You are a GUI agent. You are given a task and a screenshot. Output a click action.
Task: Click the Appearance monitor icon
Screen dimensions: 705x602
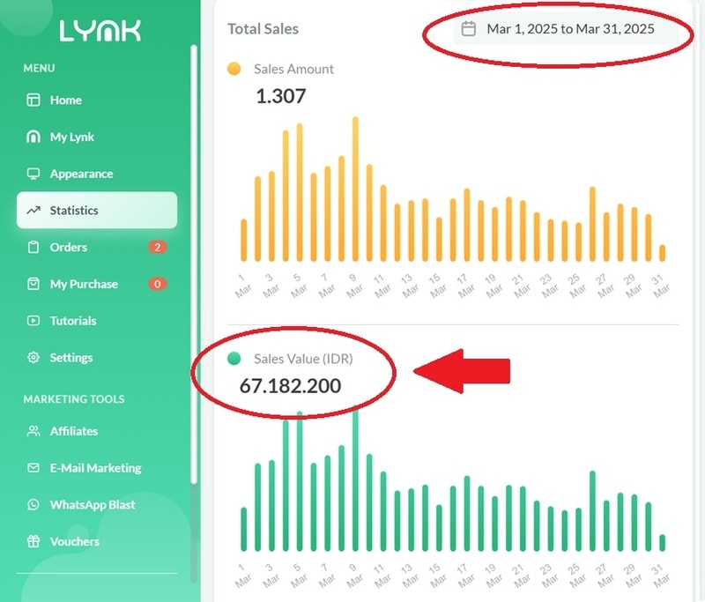pos(33,174)
